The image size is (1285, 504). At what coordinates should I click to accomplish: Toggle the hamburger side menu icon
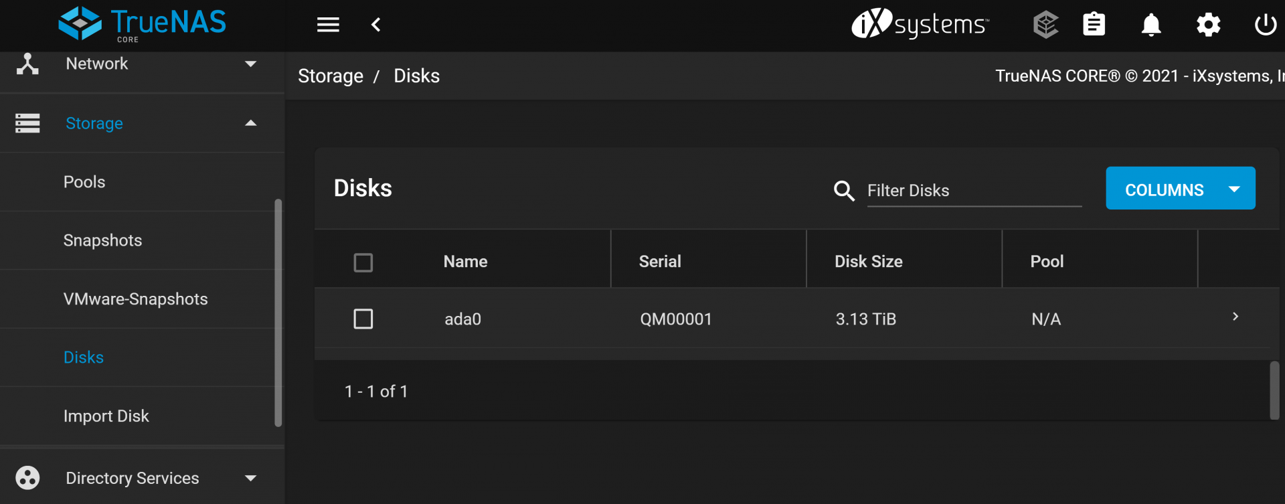coord(328,25)
